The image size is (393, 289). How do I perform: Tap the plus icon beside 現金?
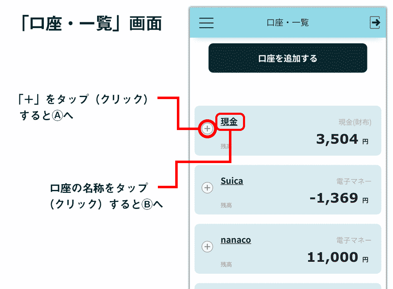(x=207, y=129)
